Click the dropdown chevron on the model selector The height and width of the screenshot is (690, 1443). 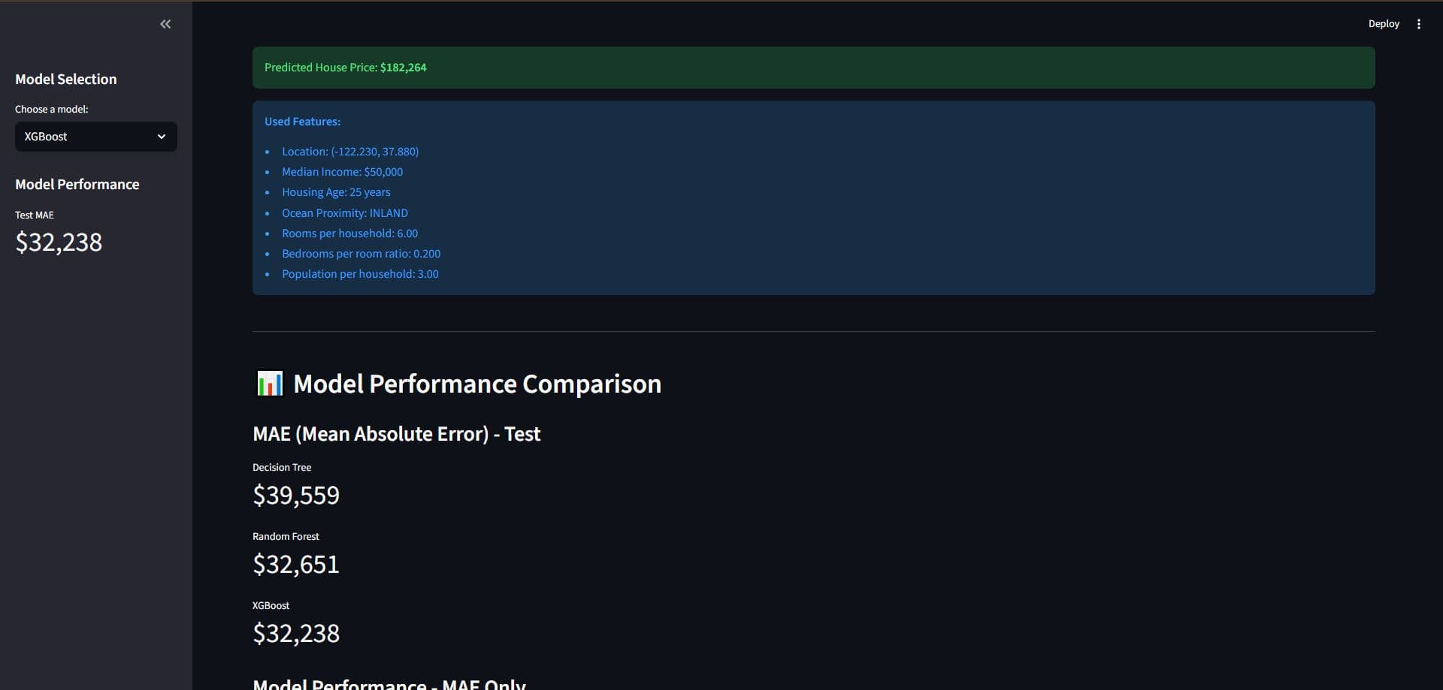[161, 137]
